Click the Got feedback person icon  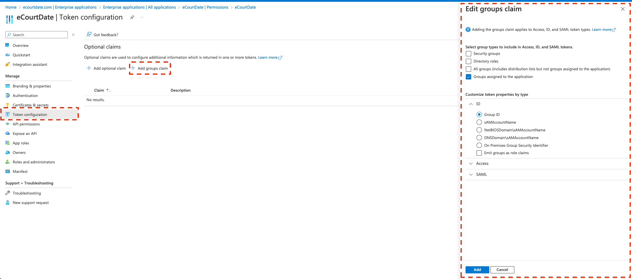point(89,35)
